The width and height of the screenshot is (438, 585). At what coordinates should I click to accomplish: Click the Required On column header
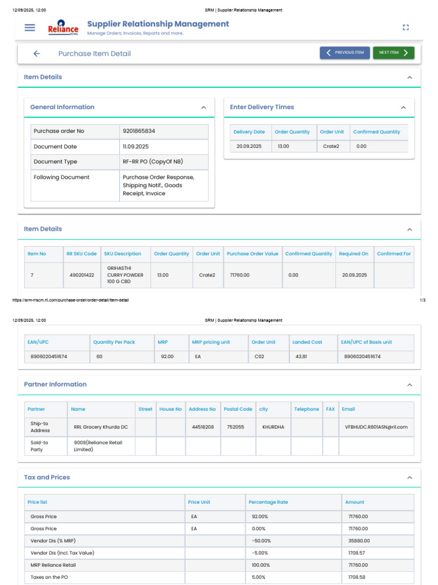(x=354, y=254)
